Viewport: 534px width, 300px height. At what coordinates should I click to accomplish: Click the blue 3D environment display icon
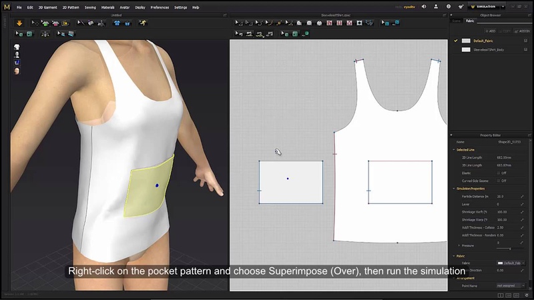coord(17,63)
